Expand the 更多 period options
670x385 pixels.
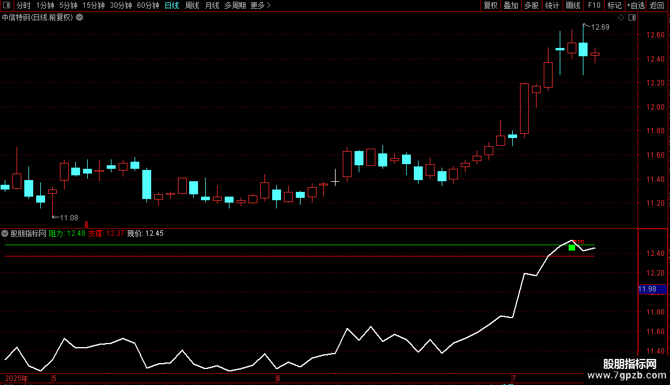tap(261, 5)
